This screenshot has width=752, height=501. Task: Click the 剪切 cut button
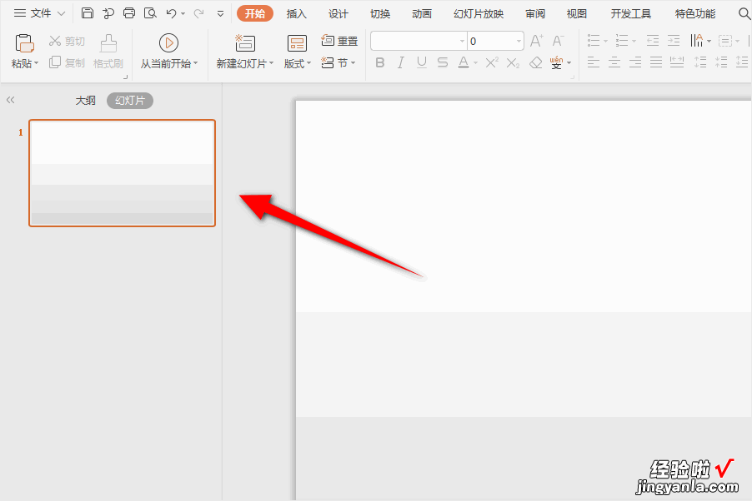point(67,41)
